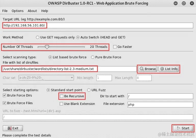Click the magnifier icon on Browse

(142, 69)
